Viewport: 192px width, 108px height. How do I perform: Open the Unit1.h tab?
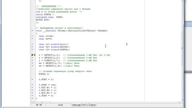tap(85, 105)
